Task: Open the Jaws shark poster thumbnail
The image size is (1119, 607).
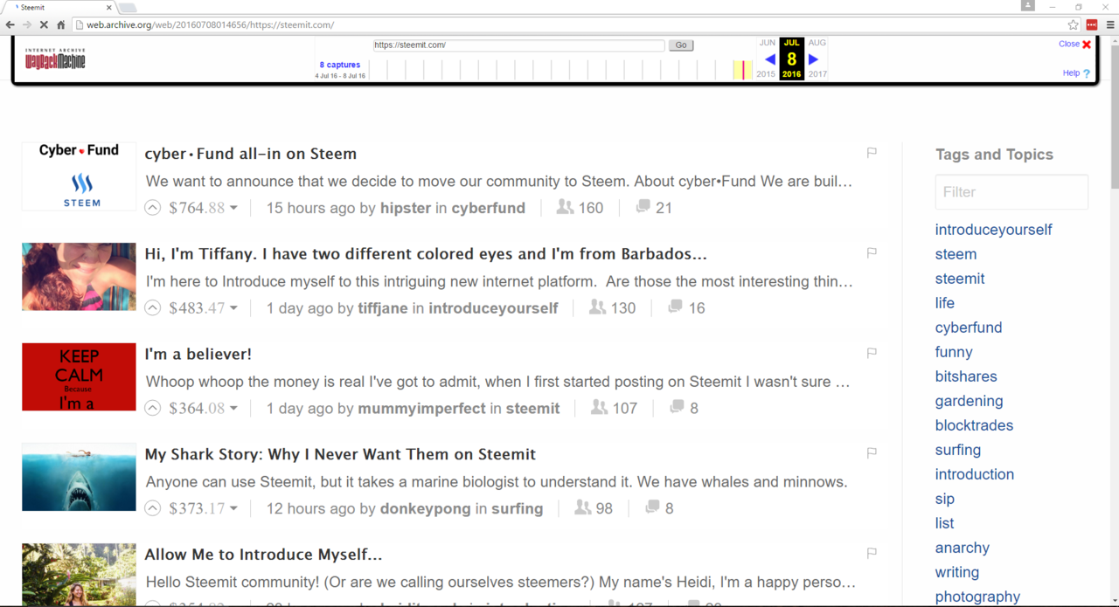Action: [x=79, y=477]
